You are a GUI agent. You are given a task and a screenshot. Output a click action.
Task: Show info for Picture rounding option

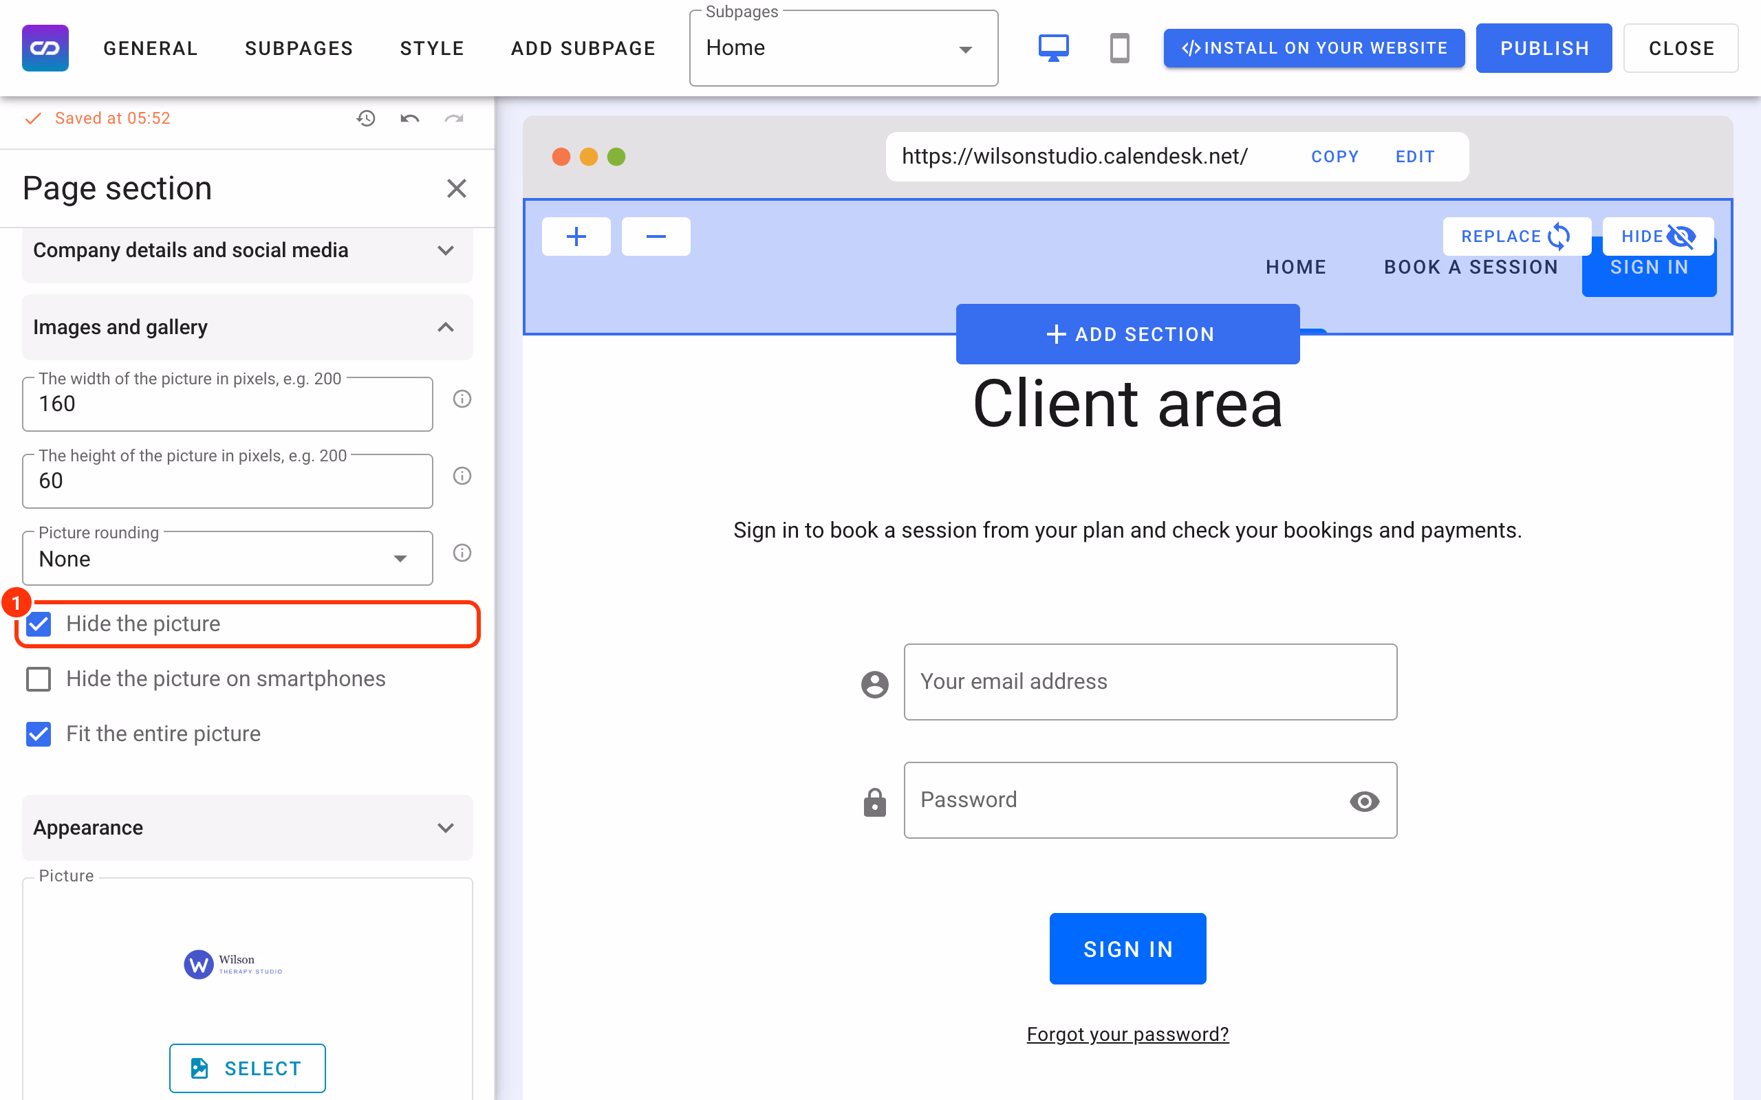[462, 553]
